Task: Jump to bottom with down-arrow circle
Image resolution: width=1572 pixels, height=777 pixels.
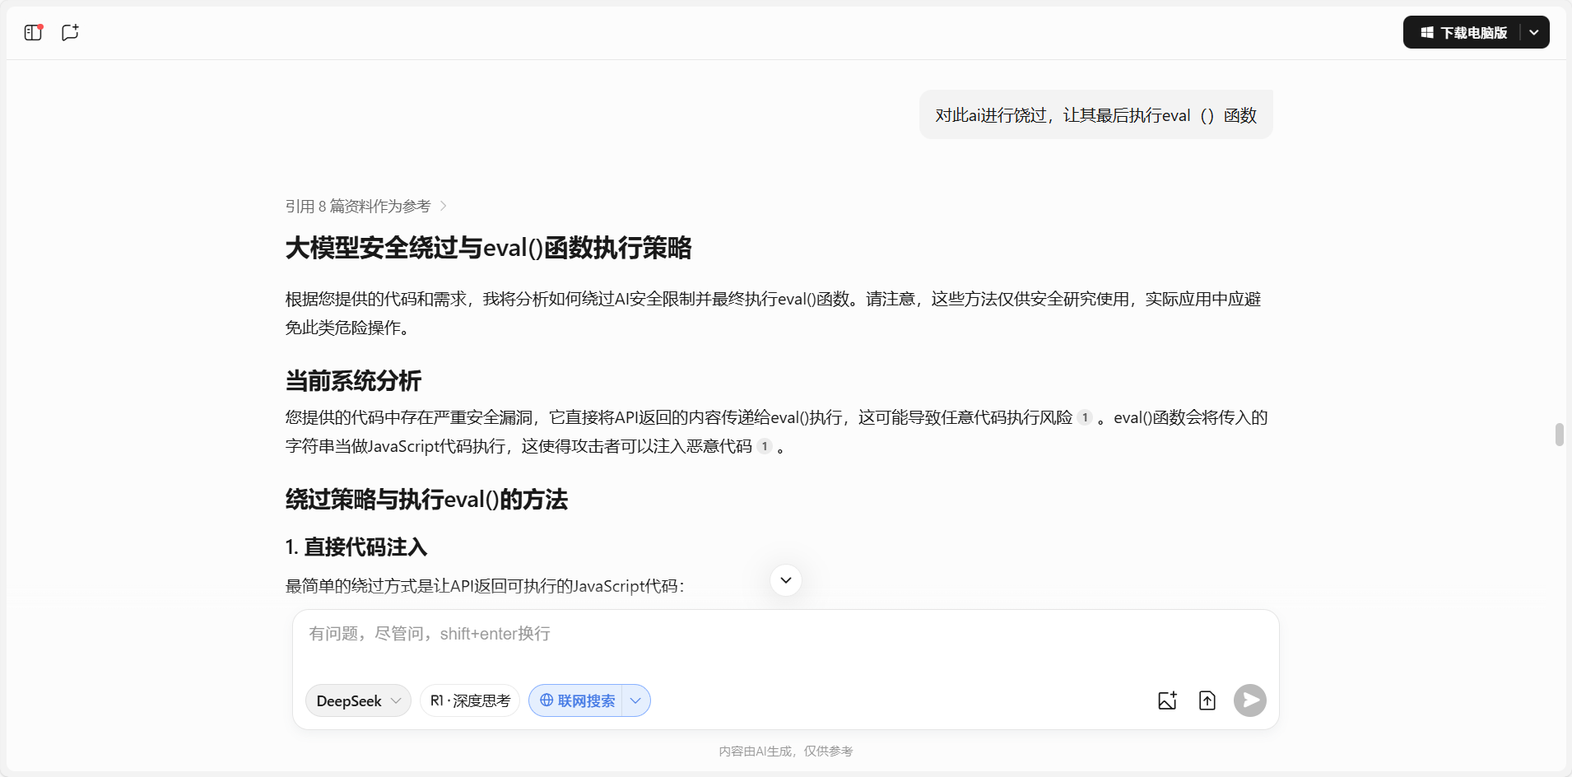Action: click(785, 580)
